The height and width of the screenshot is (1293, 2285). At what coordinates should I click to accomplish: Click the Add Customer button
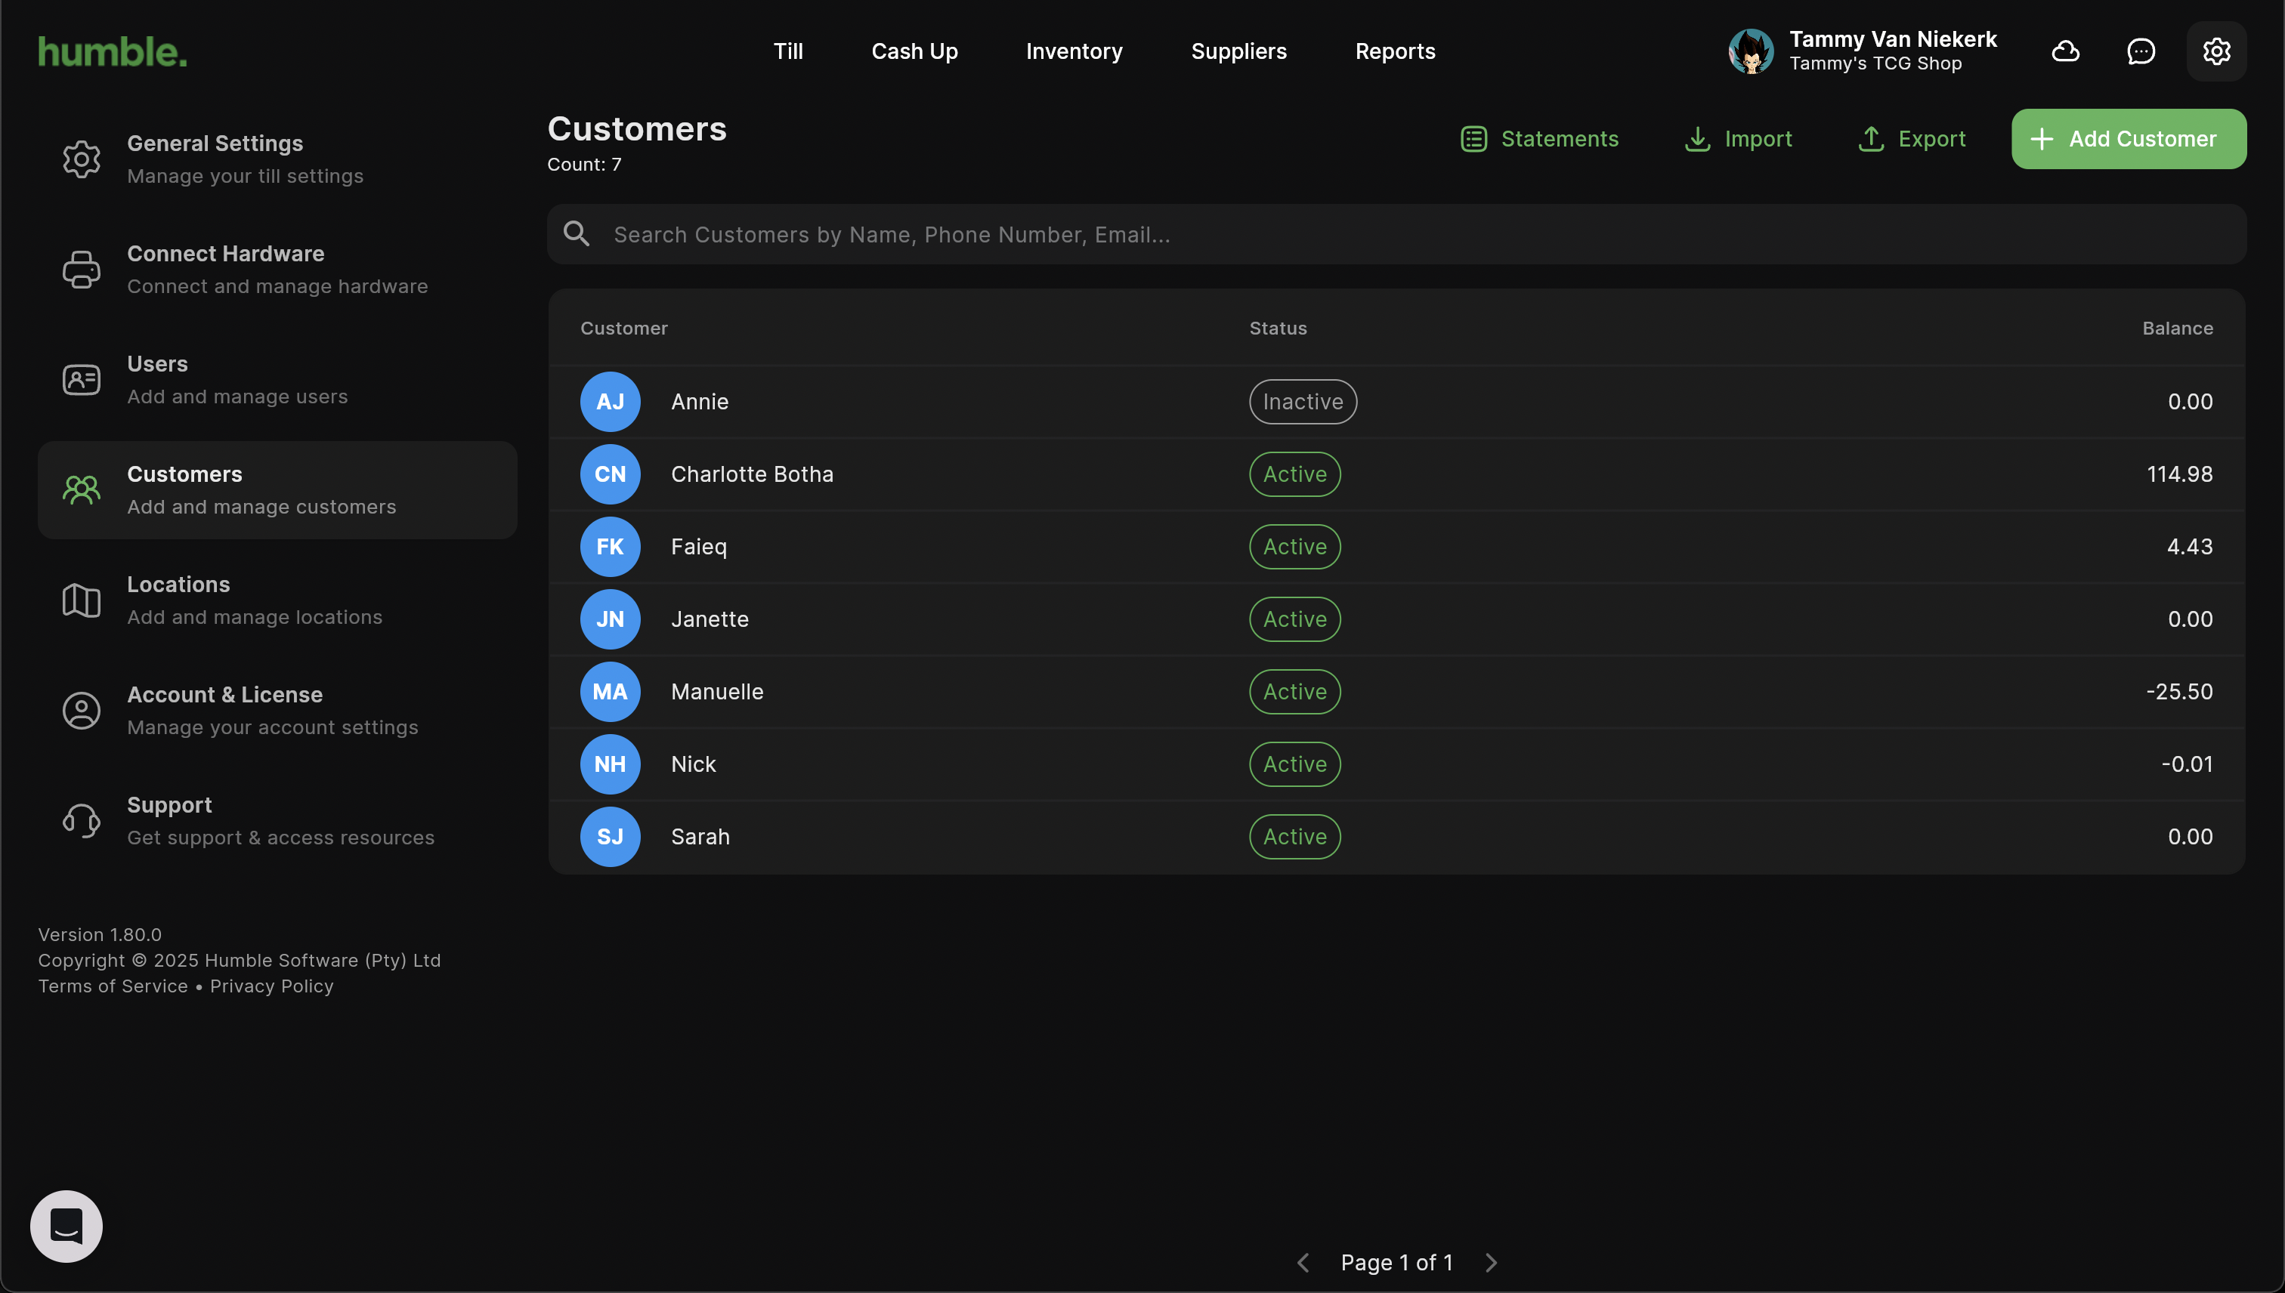[x=2129, y=140]
